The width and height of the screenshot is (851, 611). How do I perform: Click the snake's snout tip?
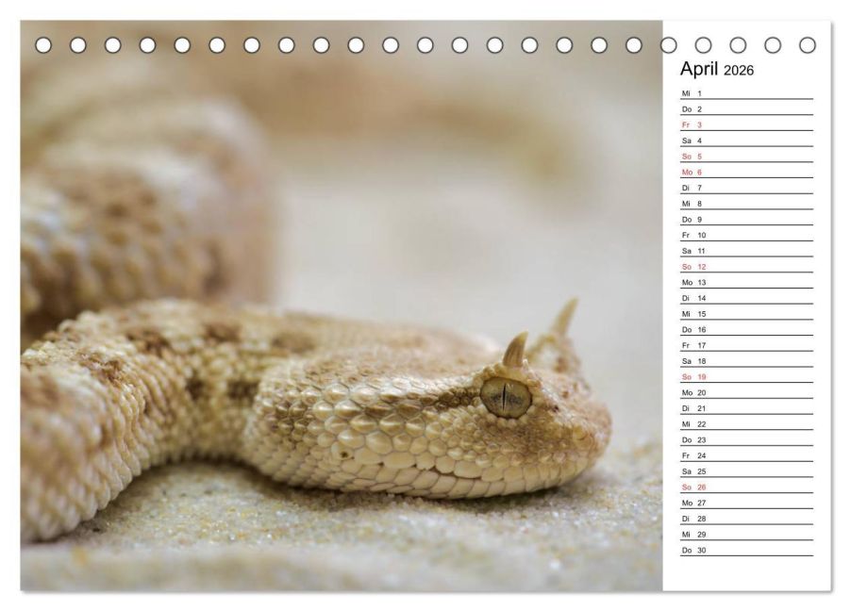click(602, 436)
